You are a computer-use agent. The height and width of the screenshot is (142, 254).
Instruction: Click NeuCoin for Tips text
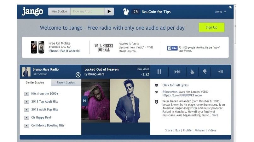coord(156,12)
